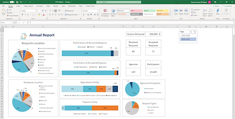Apply the Neutral cell style
235x119 pixels.
163,11
